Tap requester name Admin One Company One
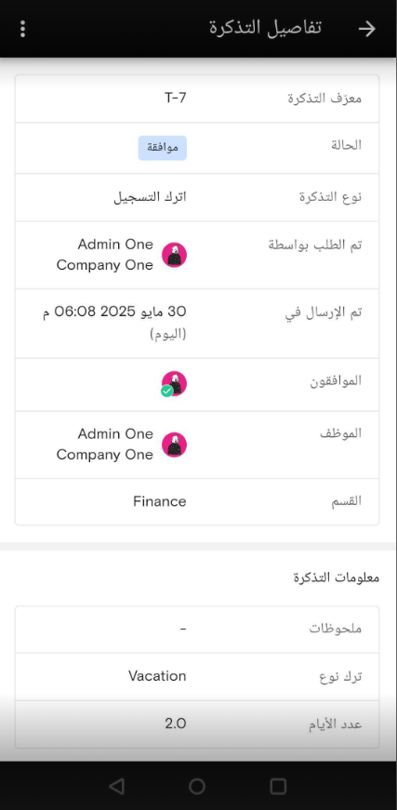This screenshot has width=397, height=810. pos(105,255)
